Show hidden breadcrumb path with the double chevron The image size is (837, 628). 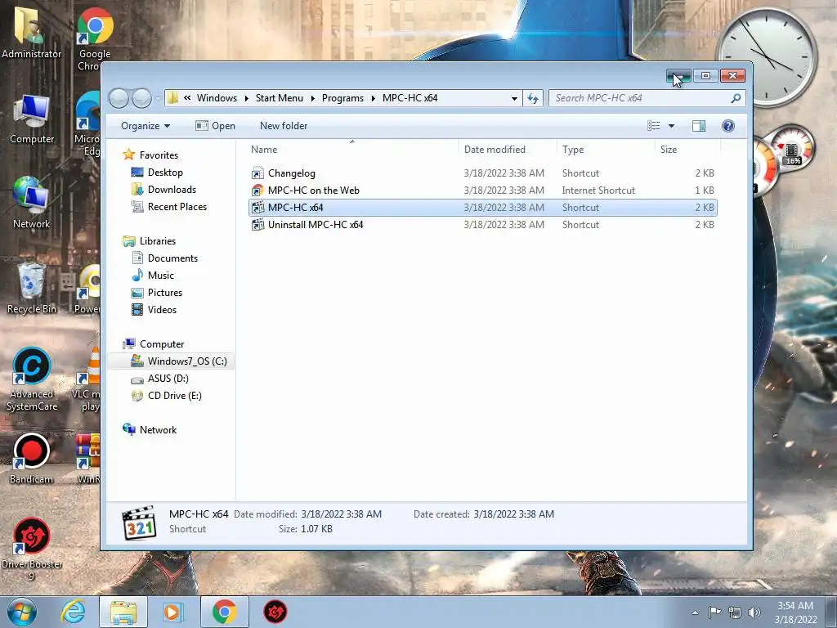coord(187,98)
